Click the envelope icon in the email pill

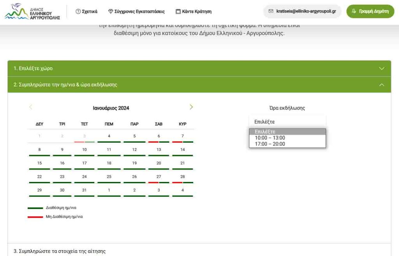pyautogui.click(x=271, y=11)
